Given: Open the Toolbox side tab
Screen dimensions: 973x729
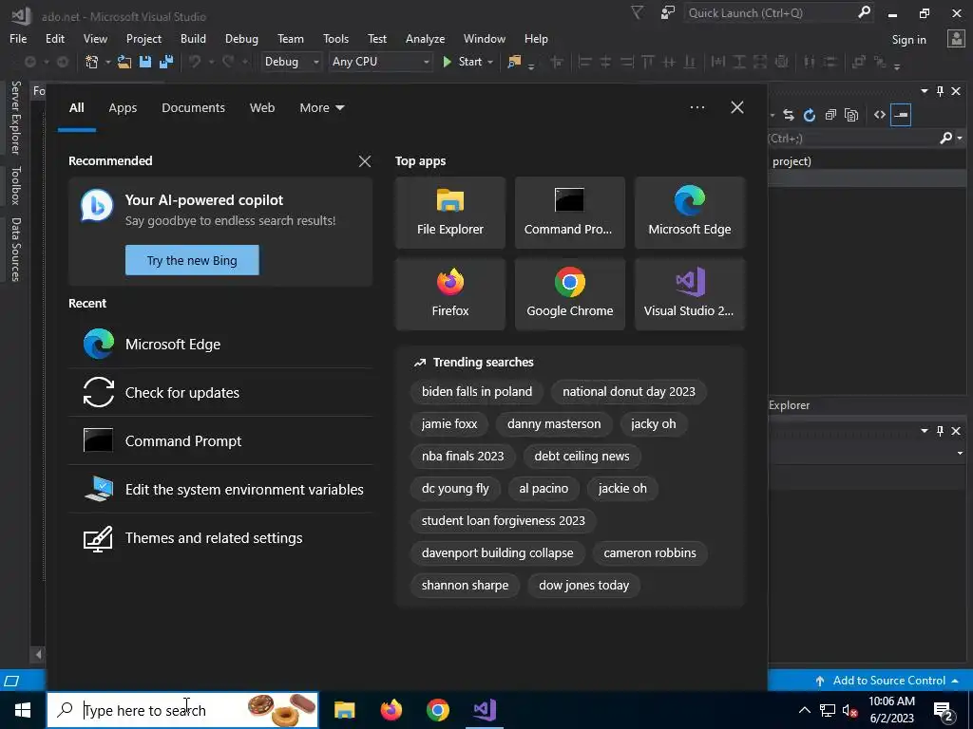Looking at the screenshot, I should click(x=15, y=185).
